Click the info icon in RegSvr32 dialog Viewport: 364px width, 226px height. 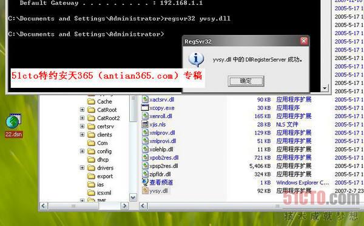196,59
